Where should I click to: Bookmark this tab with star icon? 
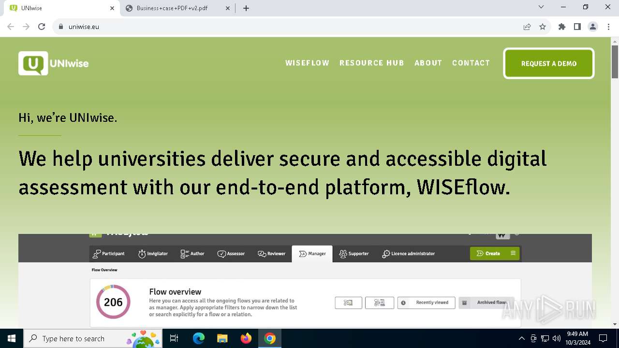543,27
